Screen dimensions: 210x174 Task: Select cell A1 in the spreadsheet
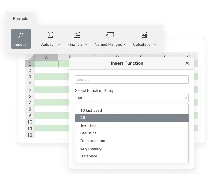(x=46, y=64)
